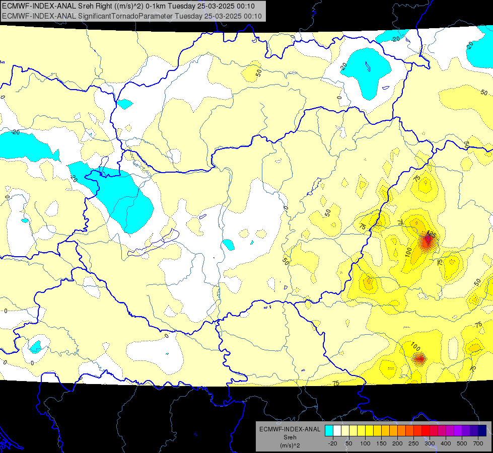The image size is (493, 453).
Task: Click the '(m/s)^2' unit label in the legend
Action: 290,445
